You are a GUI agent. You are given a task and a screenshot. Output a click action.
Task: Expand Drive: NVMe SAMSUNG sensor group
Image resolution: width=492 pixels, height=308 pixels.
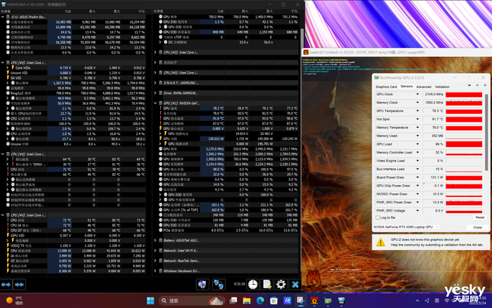click(155, 93)
